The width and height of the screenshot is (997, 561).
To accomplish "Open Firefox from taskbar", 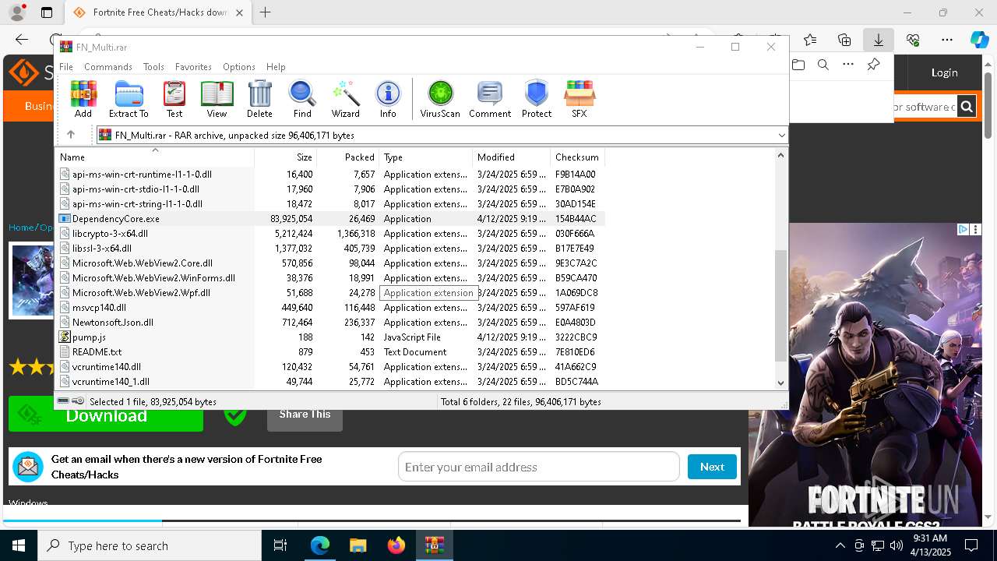I will pos(396,545).
